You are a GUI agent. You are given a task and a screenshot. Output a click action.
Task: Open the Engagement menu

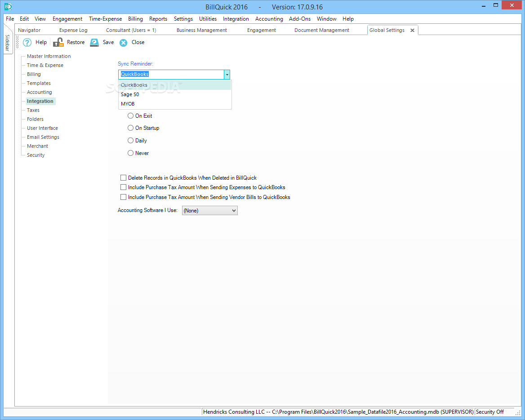[67, 19]
